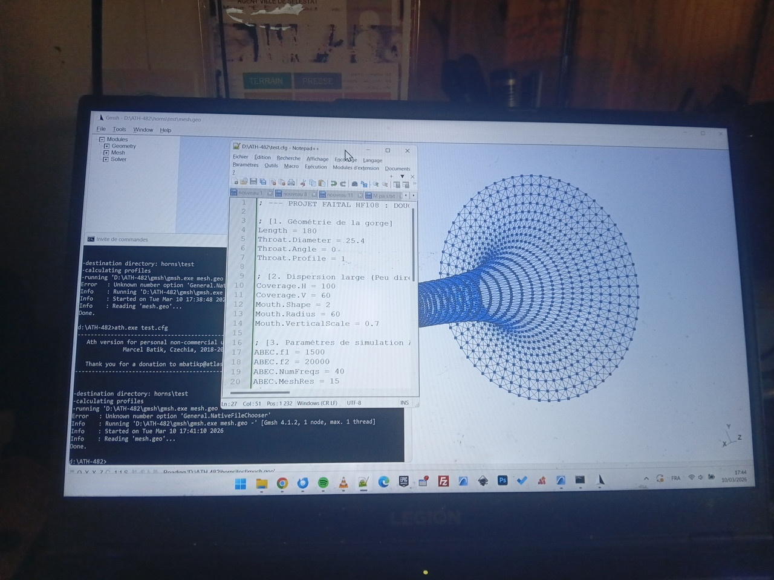Screen dimensions: 774x580
Task: Open the Édition menu in Notepad++
Action: (x=262, y=157)
